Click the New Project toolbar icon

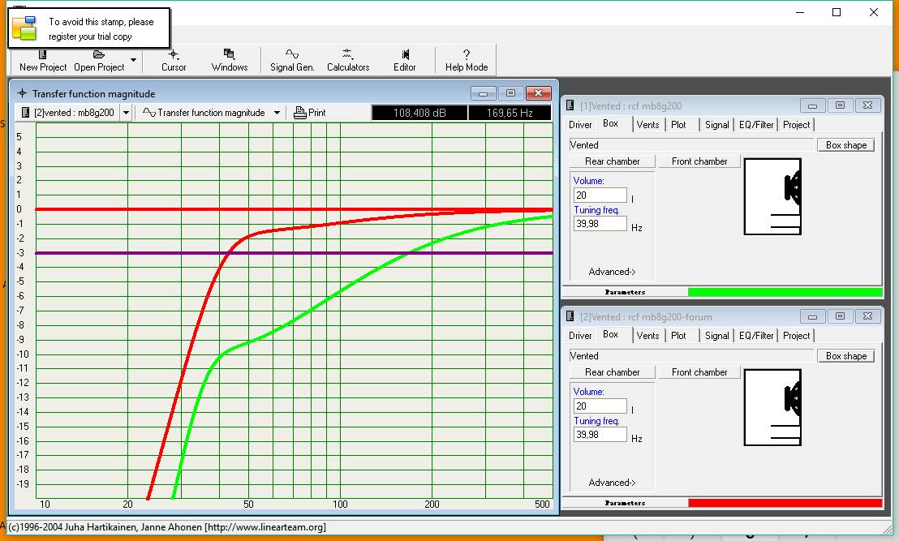coord(43,55)
